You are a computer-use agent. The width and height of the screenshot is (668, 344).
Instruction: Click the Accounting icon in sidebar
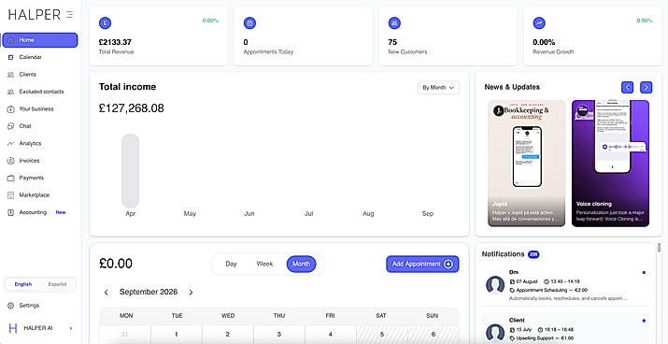10,212
